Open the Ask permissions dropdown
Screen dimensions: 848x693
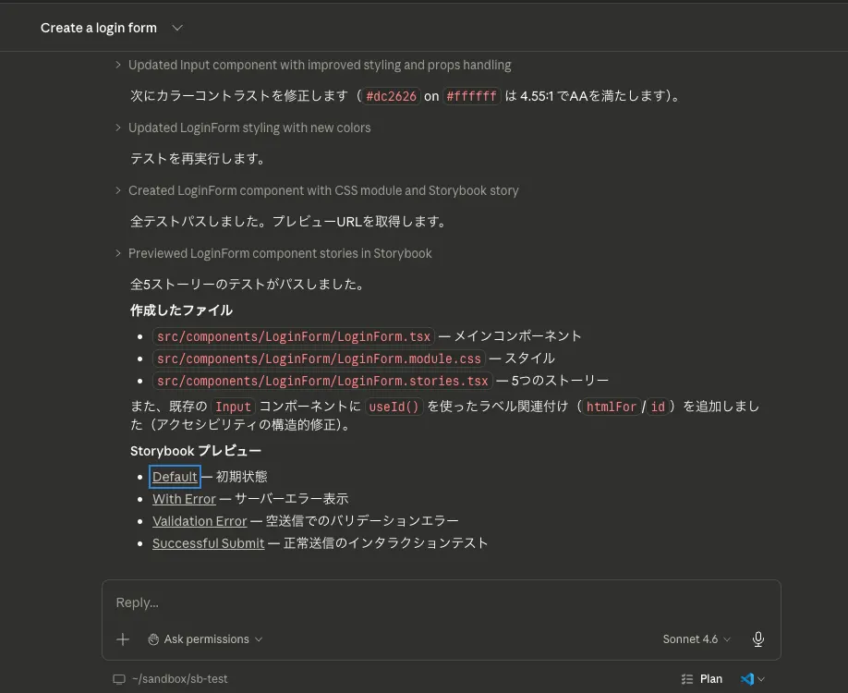click(205, 639)
